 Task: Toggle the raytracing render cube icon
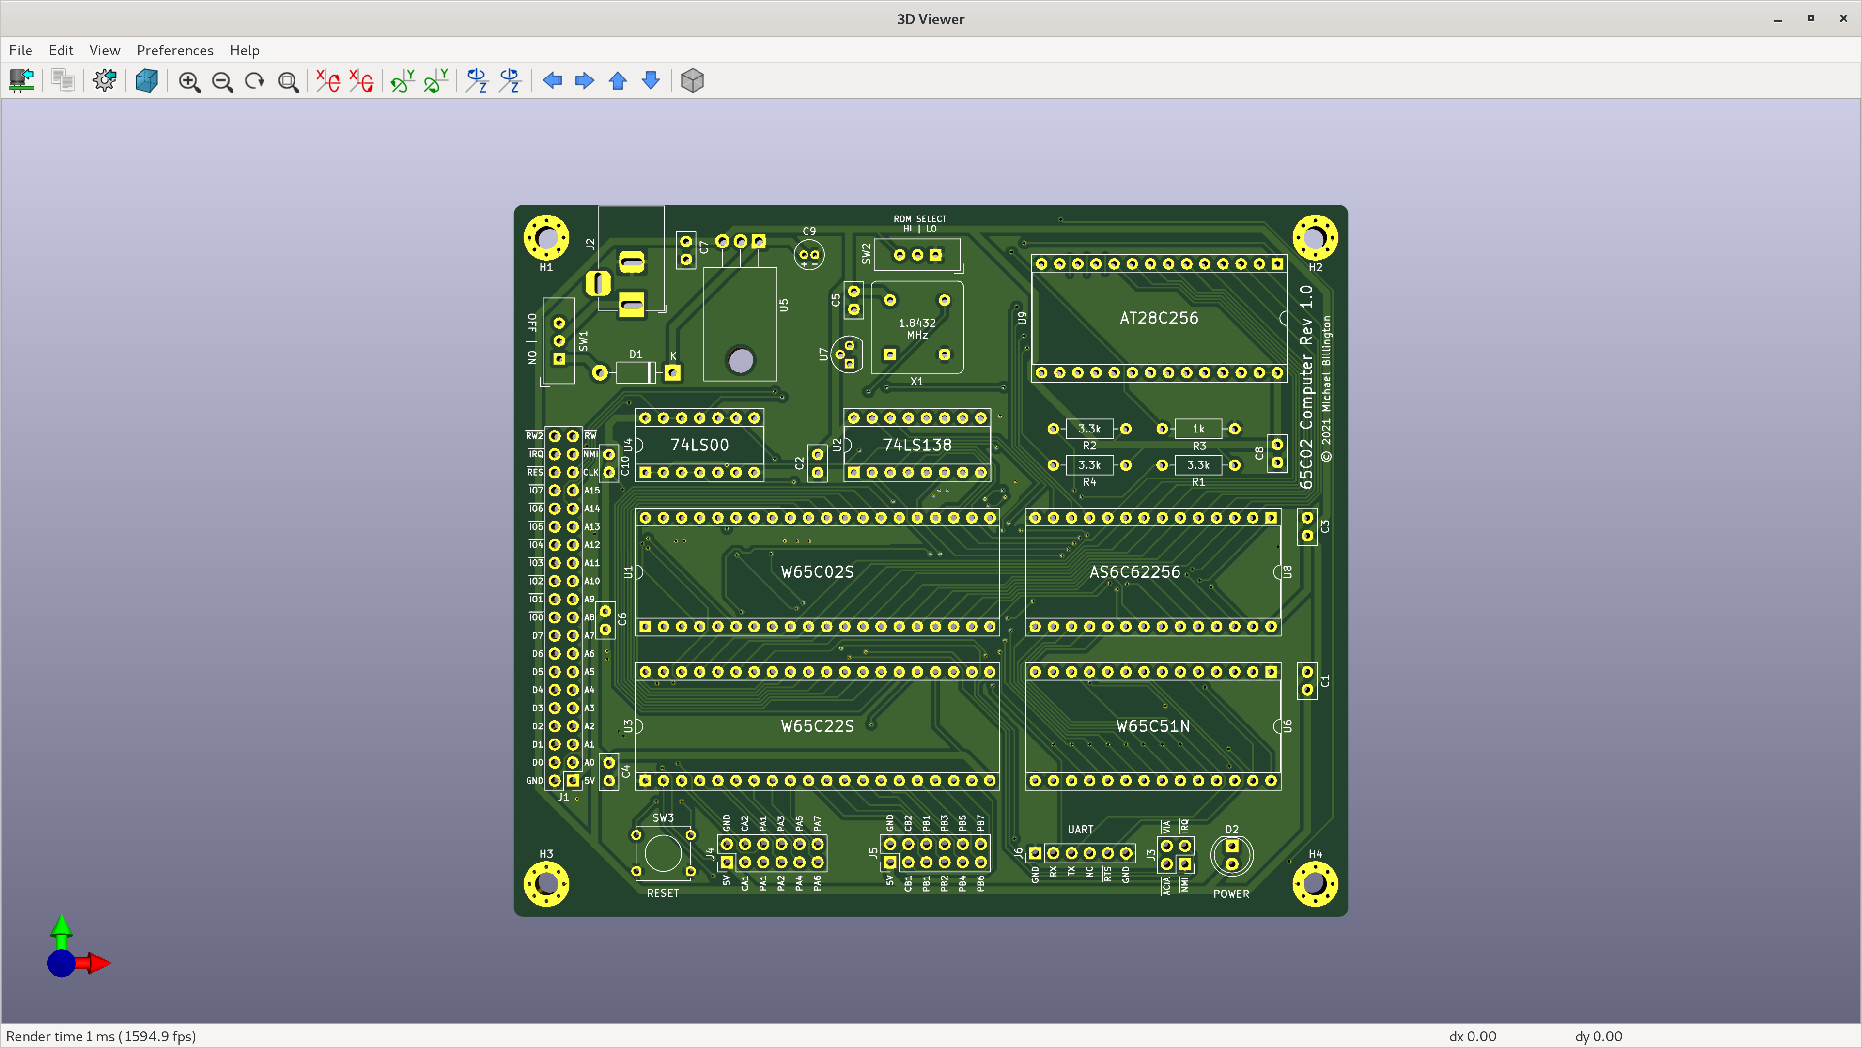[147, 80]
